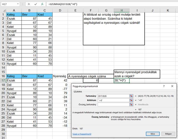The height and width of the screenshot is (139, 178).
Task: Select row 14 header
Action: (x=3, y=68)
